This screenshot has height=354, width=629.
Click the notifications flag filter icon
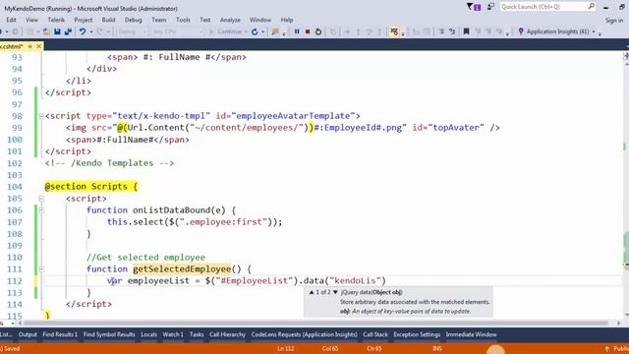[474, 7]
